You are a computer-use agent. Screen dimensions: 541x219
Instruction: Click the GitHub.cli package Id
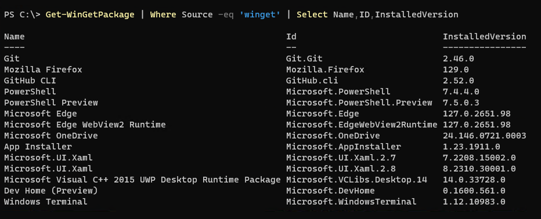[x=312, y=81]
